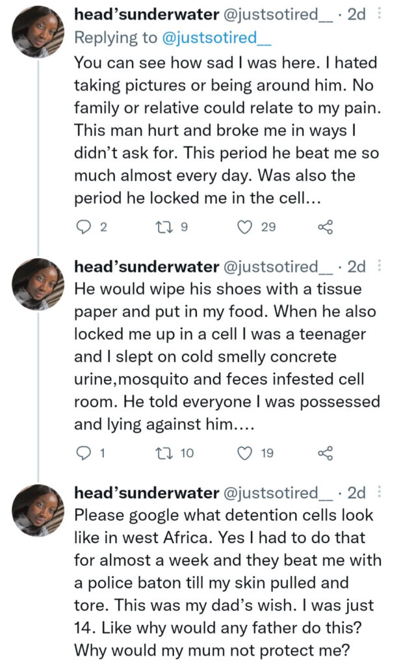Reply to the first tweet with 2 replies
Screen dimensions: 399x666
84,227
